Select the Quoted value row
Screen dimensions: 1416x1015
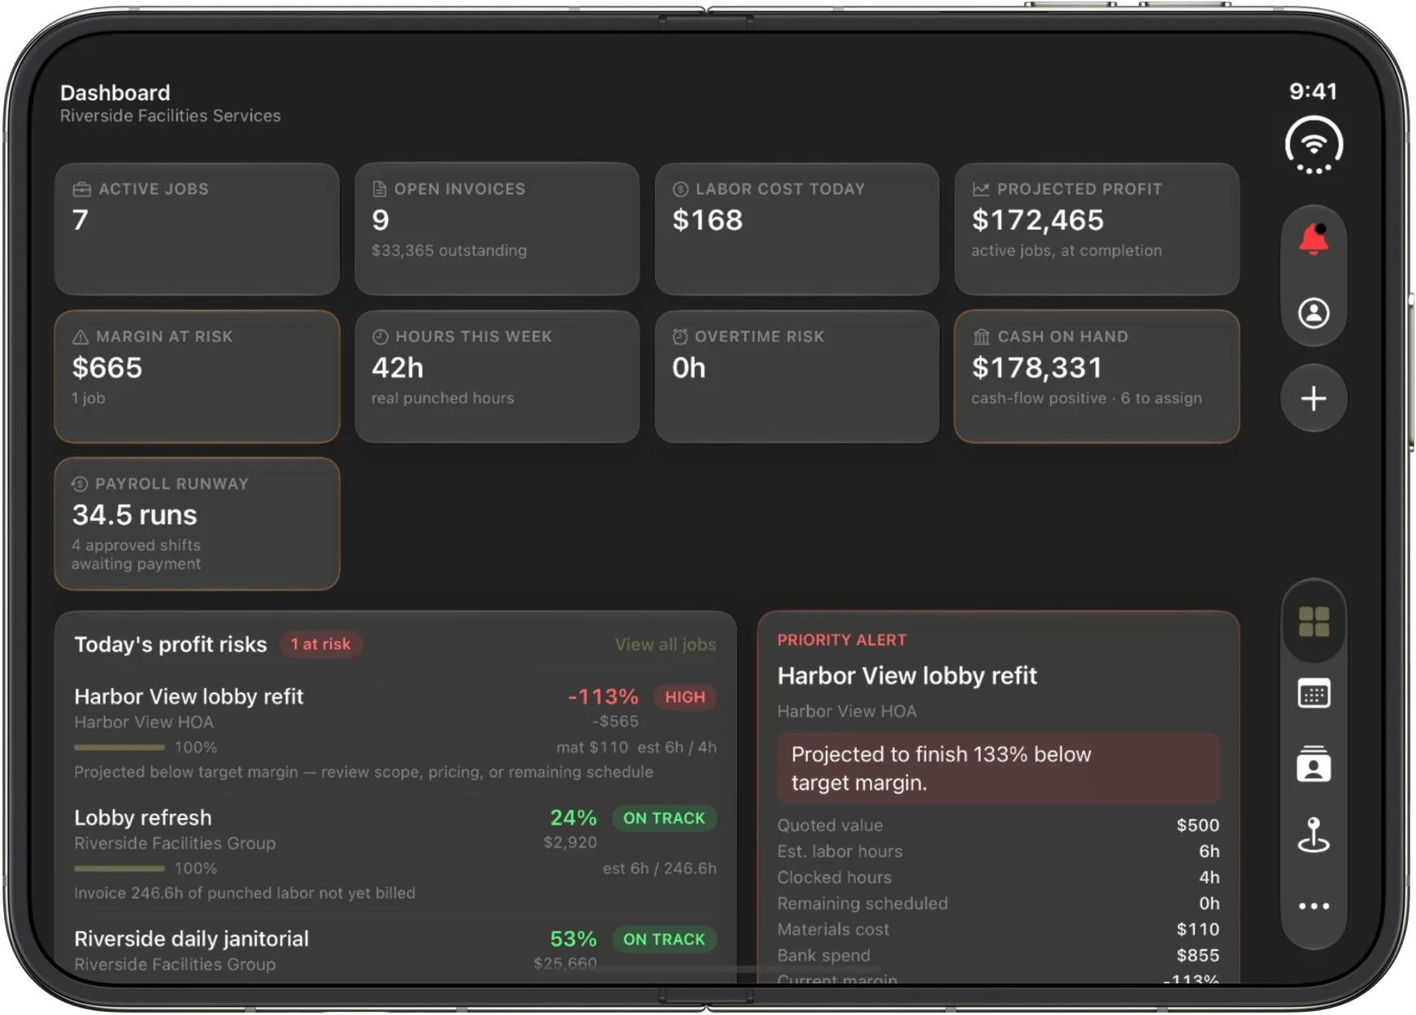click(998, 826)
